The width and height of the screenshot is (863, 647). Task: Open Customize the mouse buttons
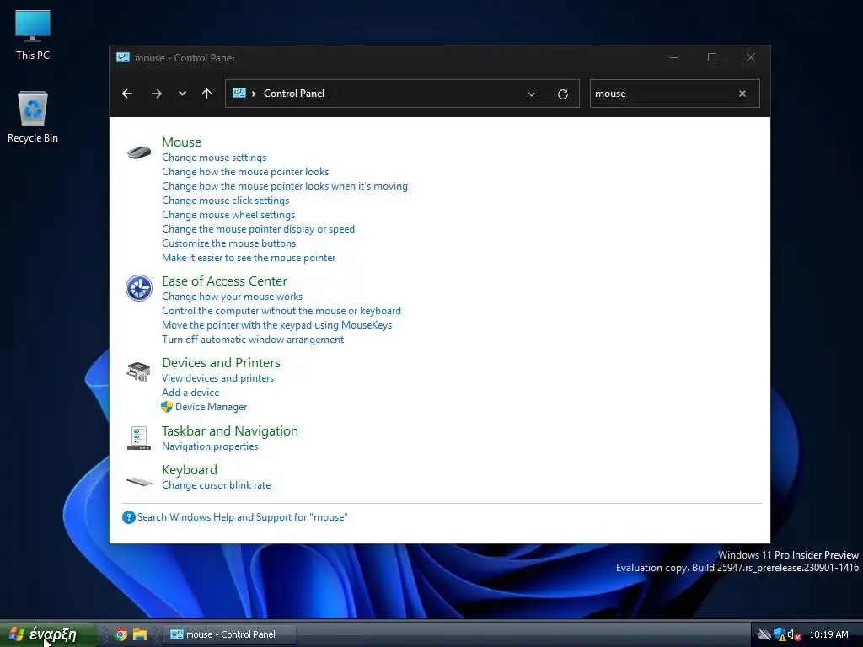tap(229, 243)
